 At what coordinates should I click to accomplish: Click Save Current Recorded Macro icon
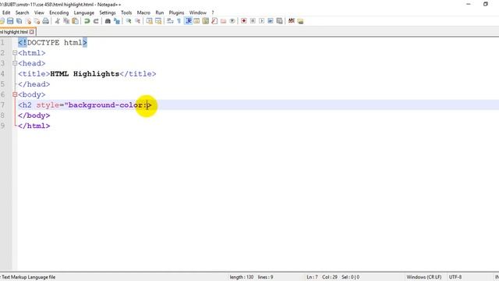279,21
